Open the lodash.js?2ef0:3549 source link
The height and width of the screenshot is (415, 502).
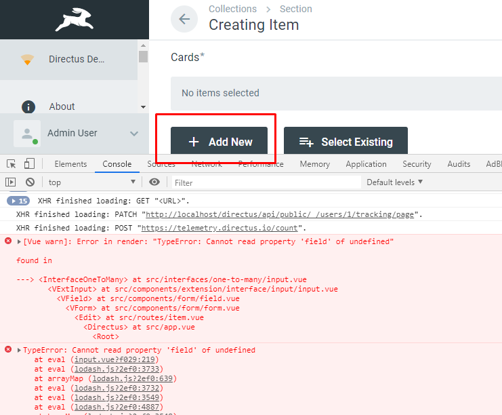click(117, 397)
